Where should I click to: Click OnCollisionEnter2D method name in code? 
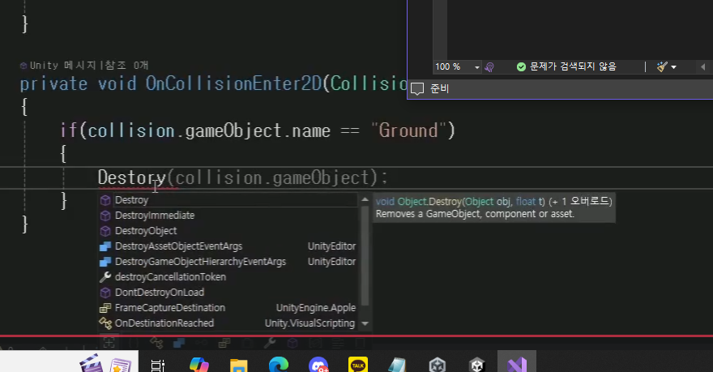[x=233, y=84]
